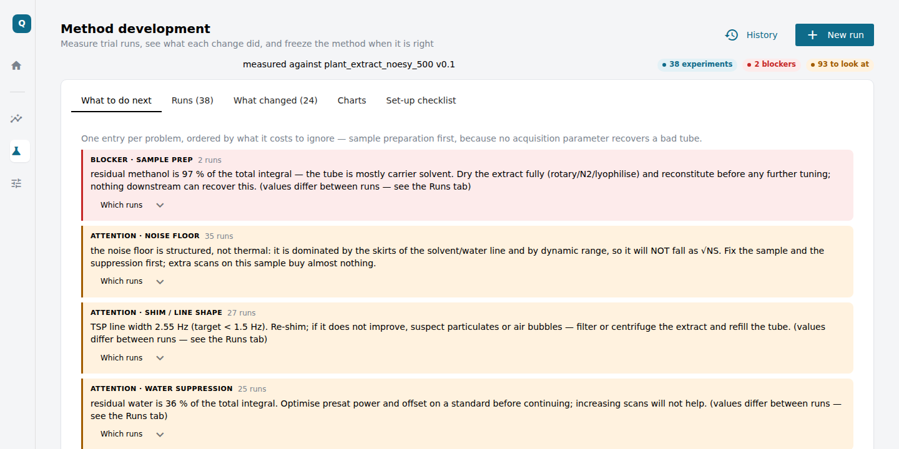Click the History clock icon
Viewport: 899px width, 449px height.
coord(732,35)
